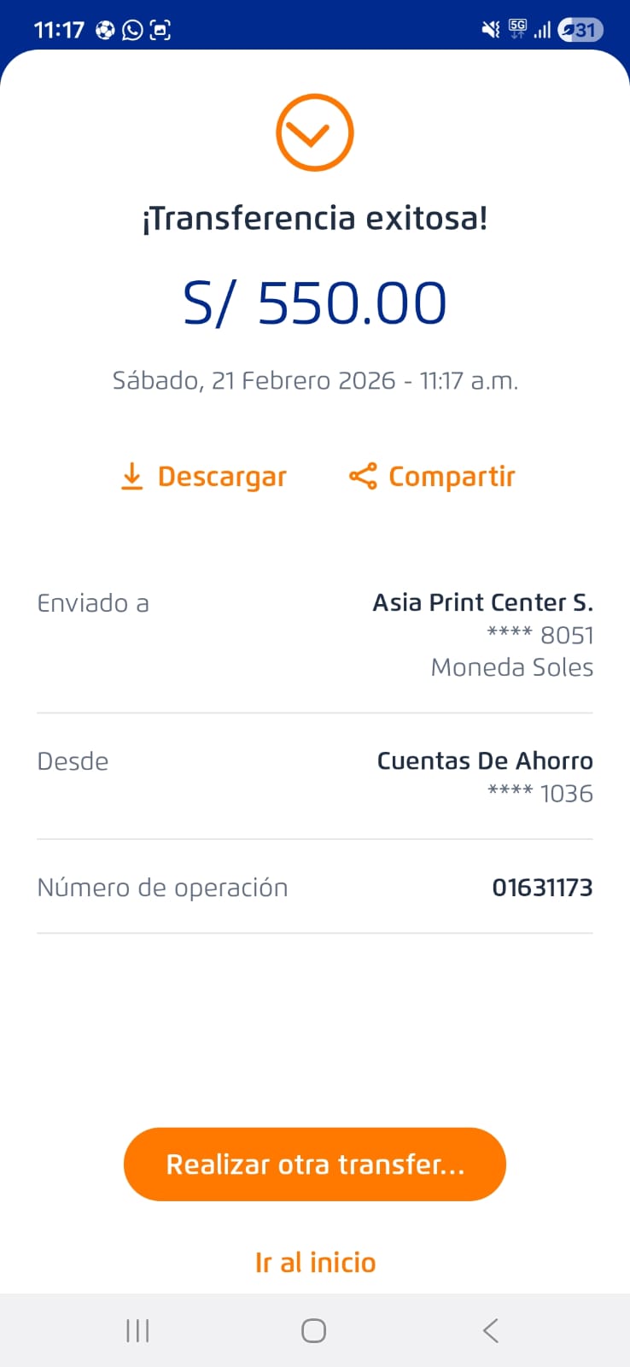630x1367 pixels.
Task: Tap the share icon beside Compartir
Action: [x=363, y=476]
